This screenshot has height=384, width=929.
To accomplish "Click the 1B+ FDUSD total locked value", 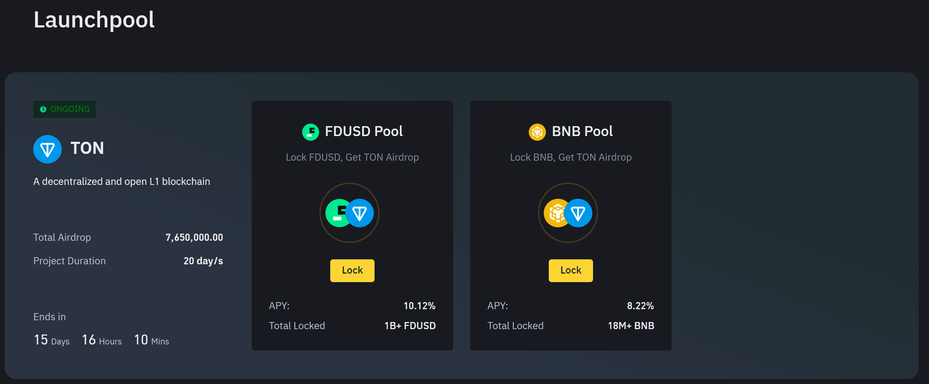I will pyautogui.click(x=410, y=326).
